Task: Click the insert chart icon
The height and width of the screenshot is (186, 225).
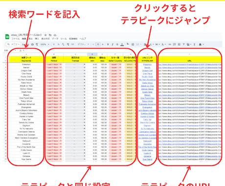Action: (179, 45)
